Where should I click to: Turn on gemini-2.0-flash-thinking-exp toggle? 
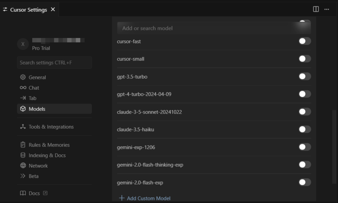click(x=305, y=165)
